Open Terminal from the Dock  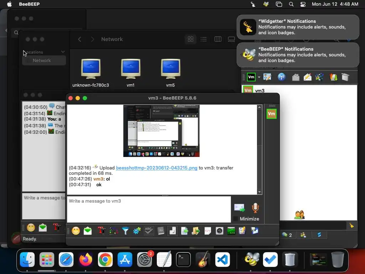[x=183, y=259]
